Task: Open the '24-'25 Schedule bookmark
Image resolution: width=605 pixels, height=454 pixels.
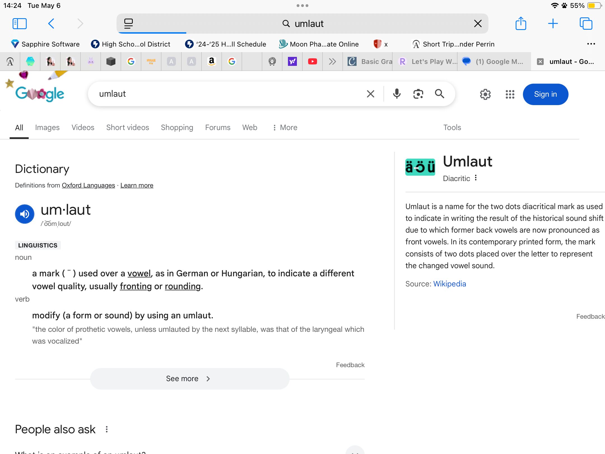Action: (x=225, y=44)
